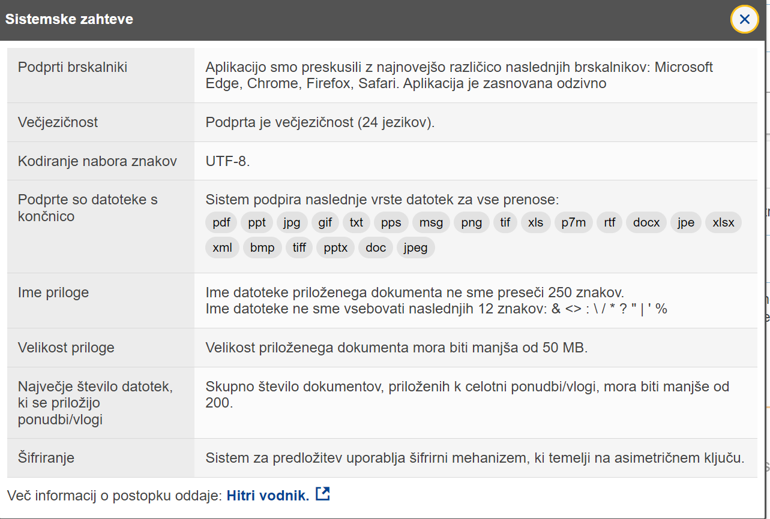Viewport: 770px width, 519px height.
Task: Click the ppt extension tag
Action: tap(257, 222)
